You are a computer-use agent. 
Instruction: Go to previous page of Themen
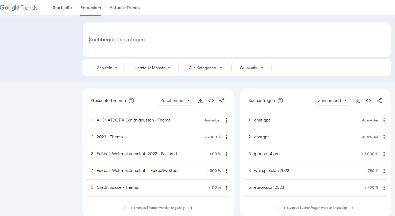[125, 208]
